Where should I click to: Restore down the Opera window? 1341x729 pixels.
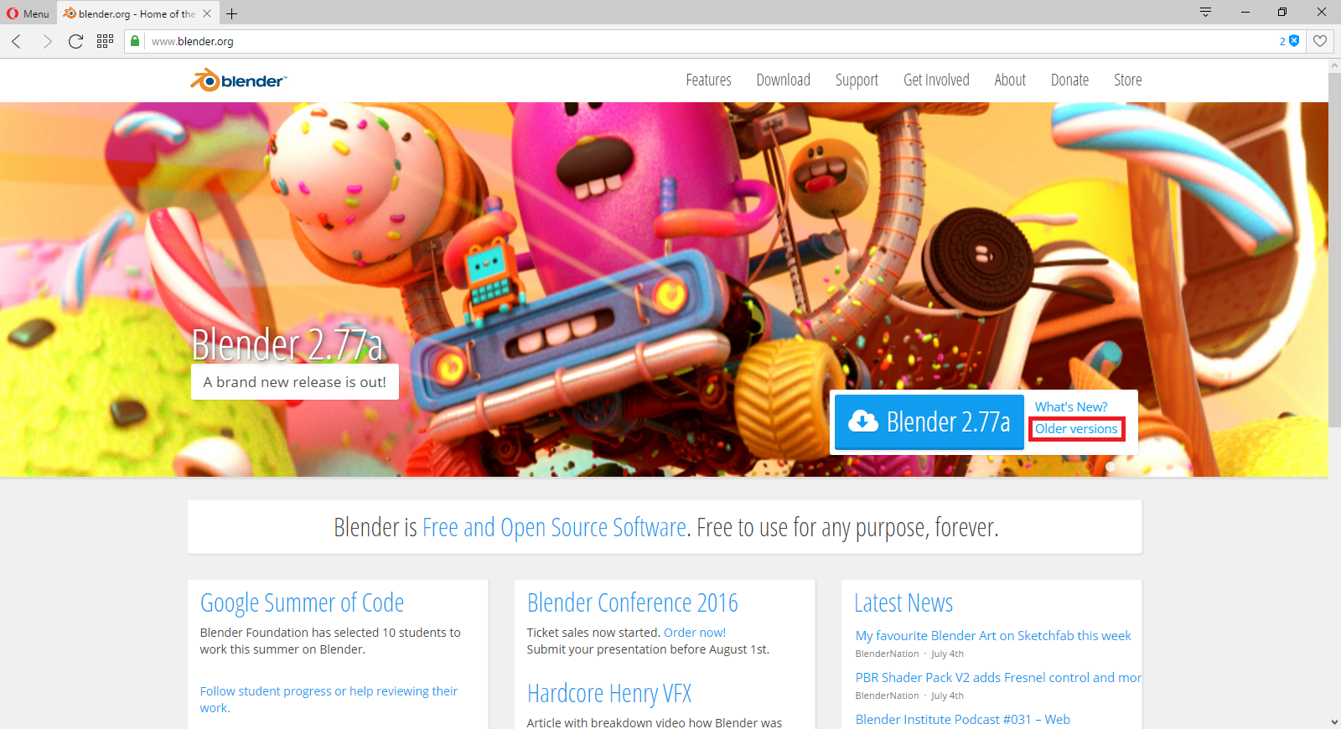(1282, 12)
